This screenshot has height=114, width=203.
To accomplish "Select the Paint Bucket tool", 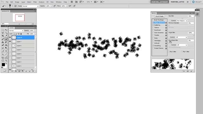I will tap(6, 45).
